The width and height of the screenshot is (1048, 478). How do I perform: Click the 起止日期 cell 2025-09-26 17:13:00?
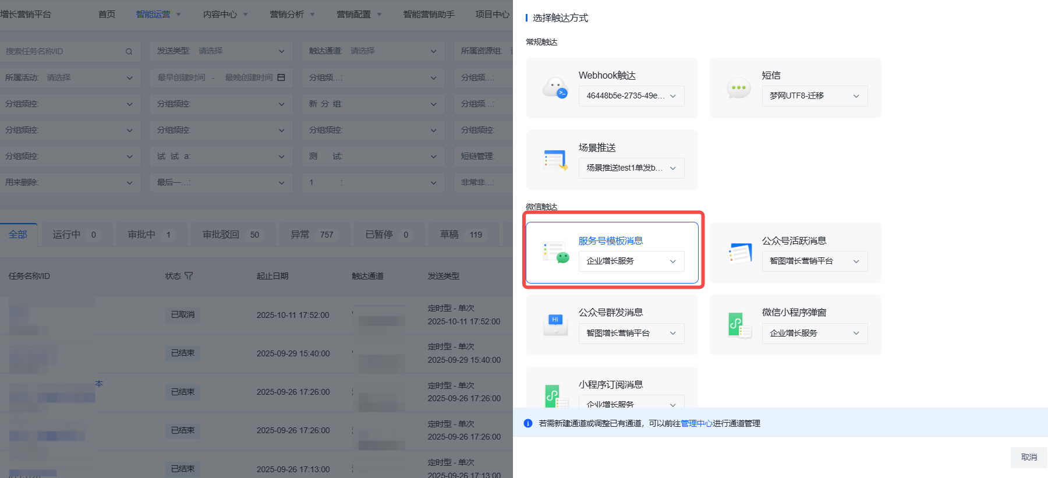pos(293,469)
